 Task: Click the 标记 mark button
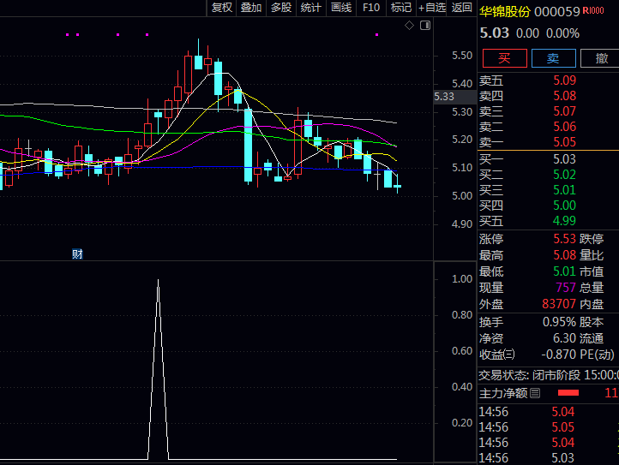[401, 8]
